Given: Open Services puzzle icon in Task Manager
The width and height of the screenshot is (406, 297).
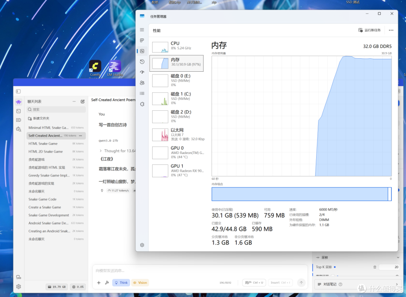Looking at the screenshot, I should pos(142,104).
